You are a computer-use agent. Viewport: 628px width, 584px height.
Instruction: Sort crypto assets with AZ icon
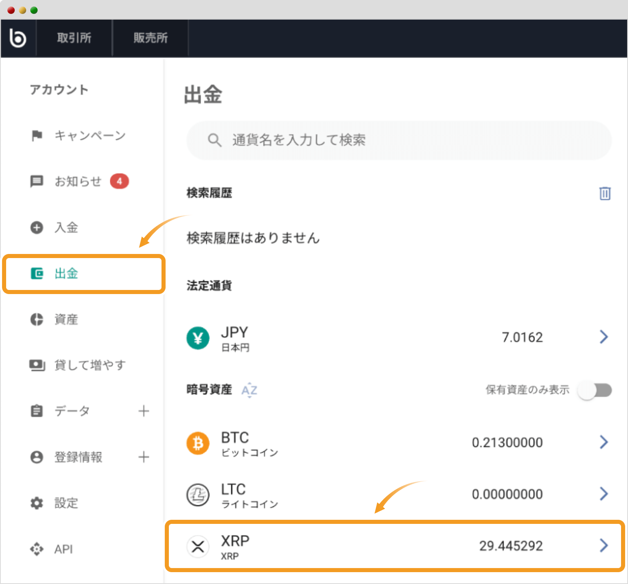click(249, 390)
